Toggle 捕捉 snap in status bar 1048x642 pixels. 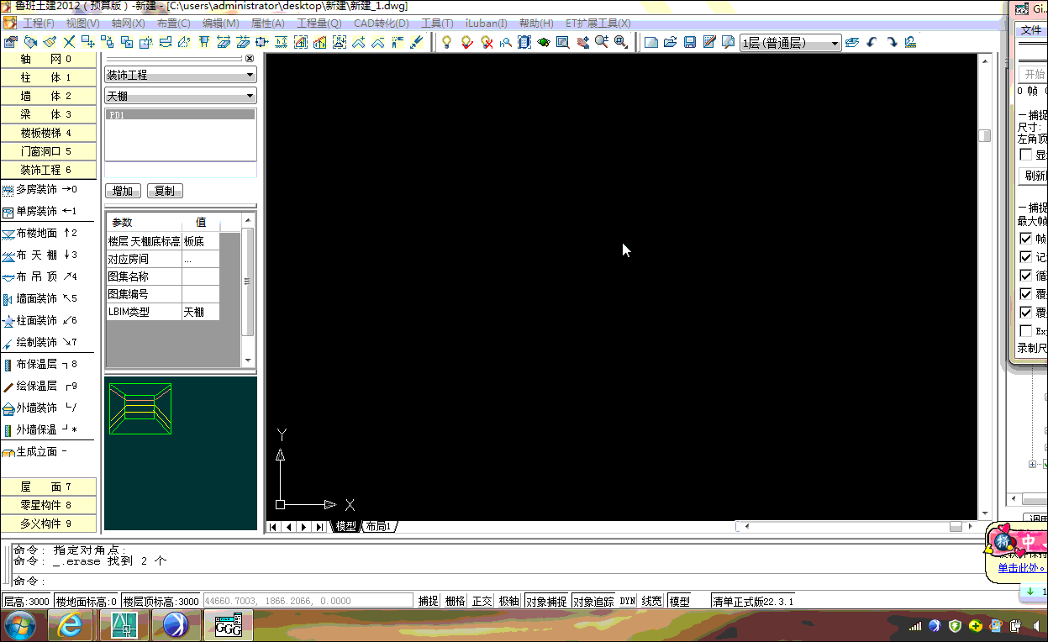(x=429, y=601)
